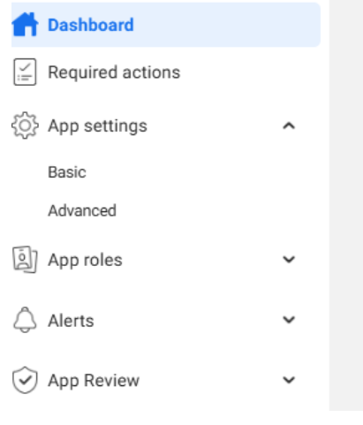
Task: Click the App settings gear icon
Action: click(25, 125)
